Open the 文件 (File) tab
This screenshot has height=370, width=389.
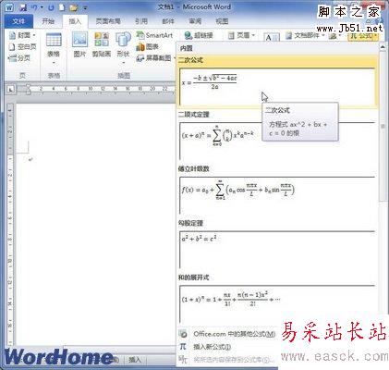point(18,21)
